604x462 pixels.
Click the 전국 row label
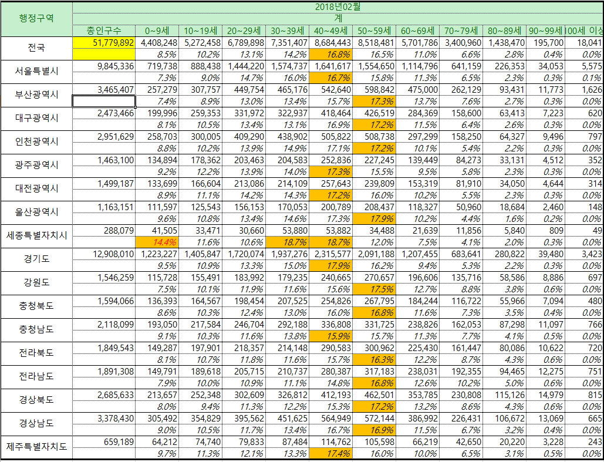point(36,48)
